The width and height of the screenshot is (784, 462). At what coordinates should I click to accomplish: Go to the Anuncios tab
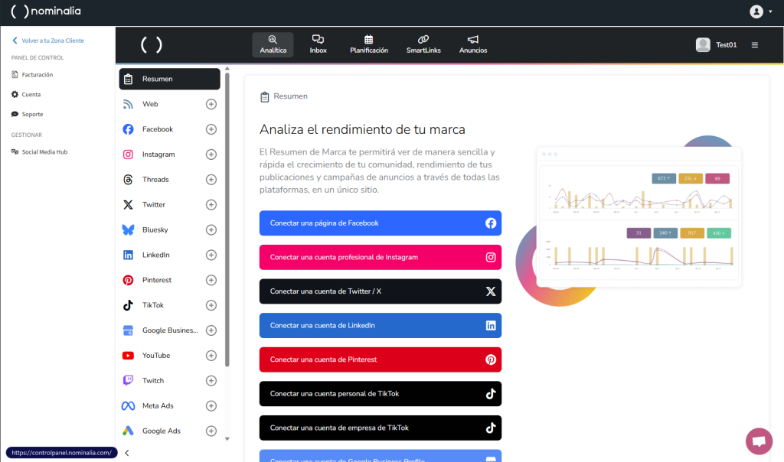[473, 44]
